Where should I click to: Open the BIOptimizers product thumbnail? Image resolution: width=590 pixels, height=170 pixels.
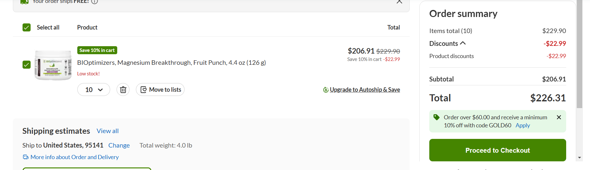click(x=53, y=65)
